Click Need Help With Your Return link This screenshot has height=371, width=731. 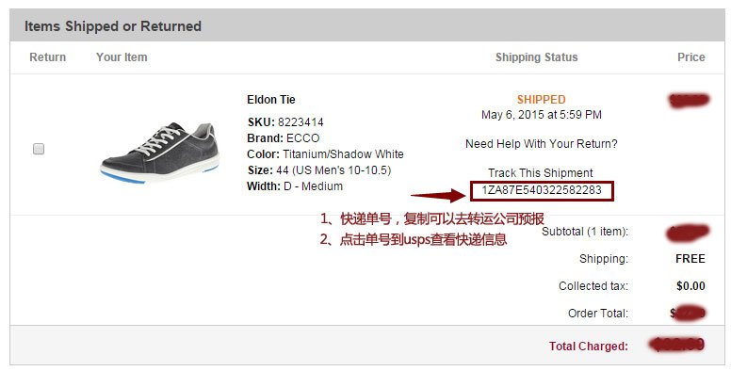coord(542,144)
